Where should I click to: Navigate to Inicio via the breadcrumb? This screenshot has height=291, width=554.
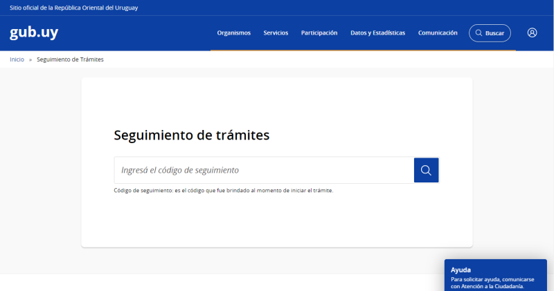point(17,59)
